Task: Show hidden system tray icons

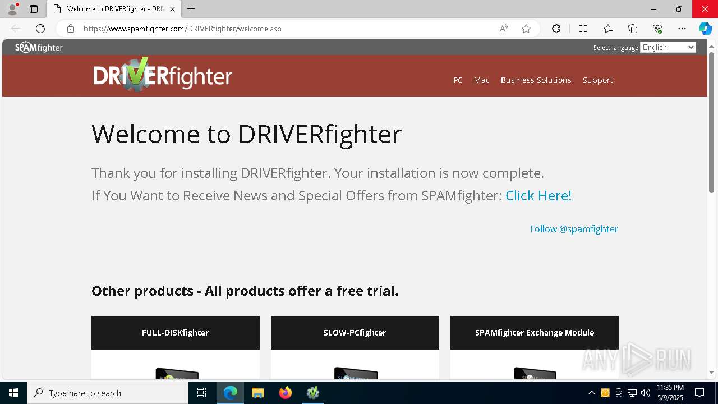Action: 591,393
